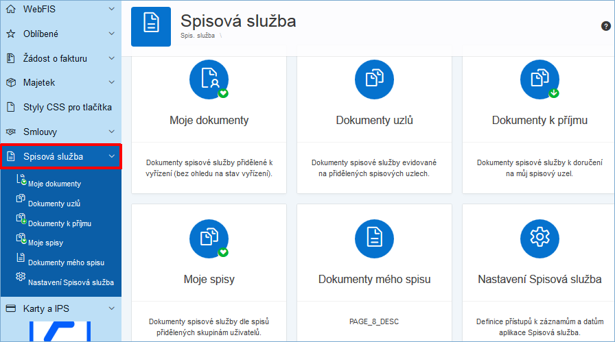
Task: Click the Žádost o fakturu document icon
Action: click(x=11, y=58)
